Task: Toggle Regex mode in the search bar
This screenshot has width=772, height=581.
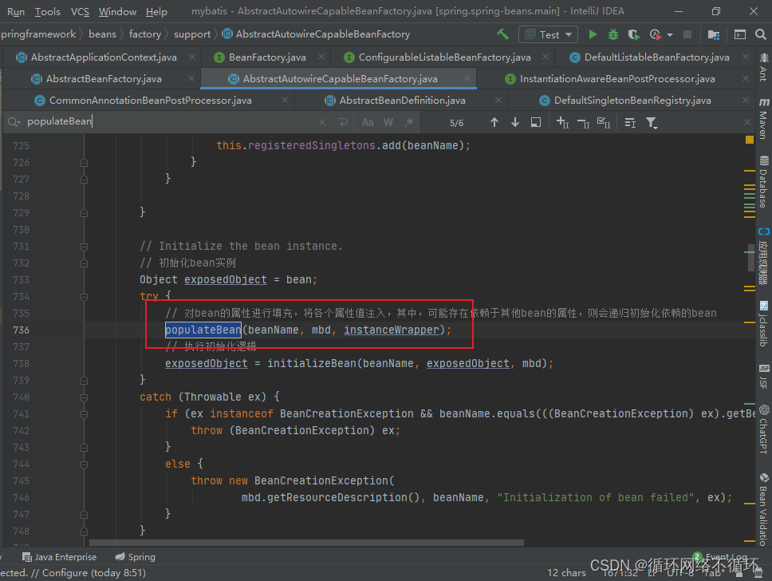Action: [x=408, y=121]
